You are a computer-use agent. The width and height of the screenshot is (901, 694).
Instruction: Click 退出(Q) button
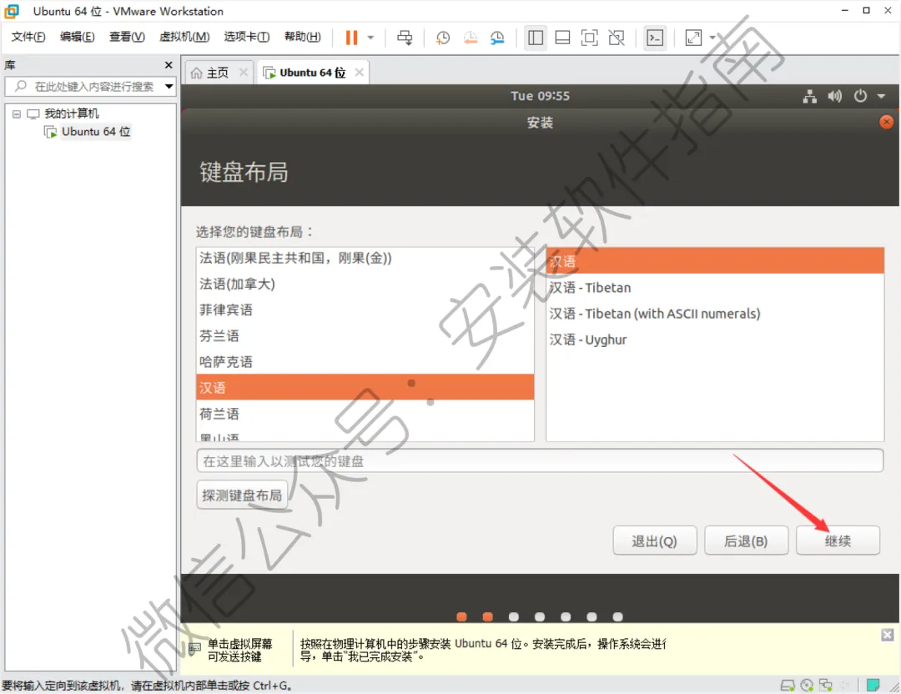point(655,541)
